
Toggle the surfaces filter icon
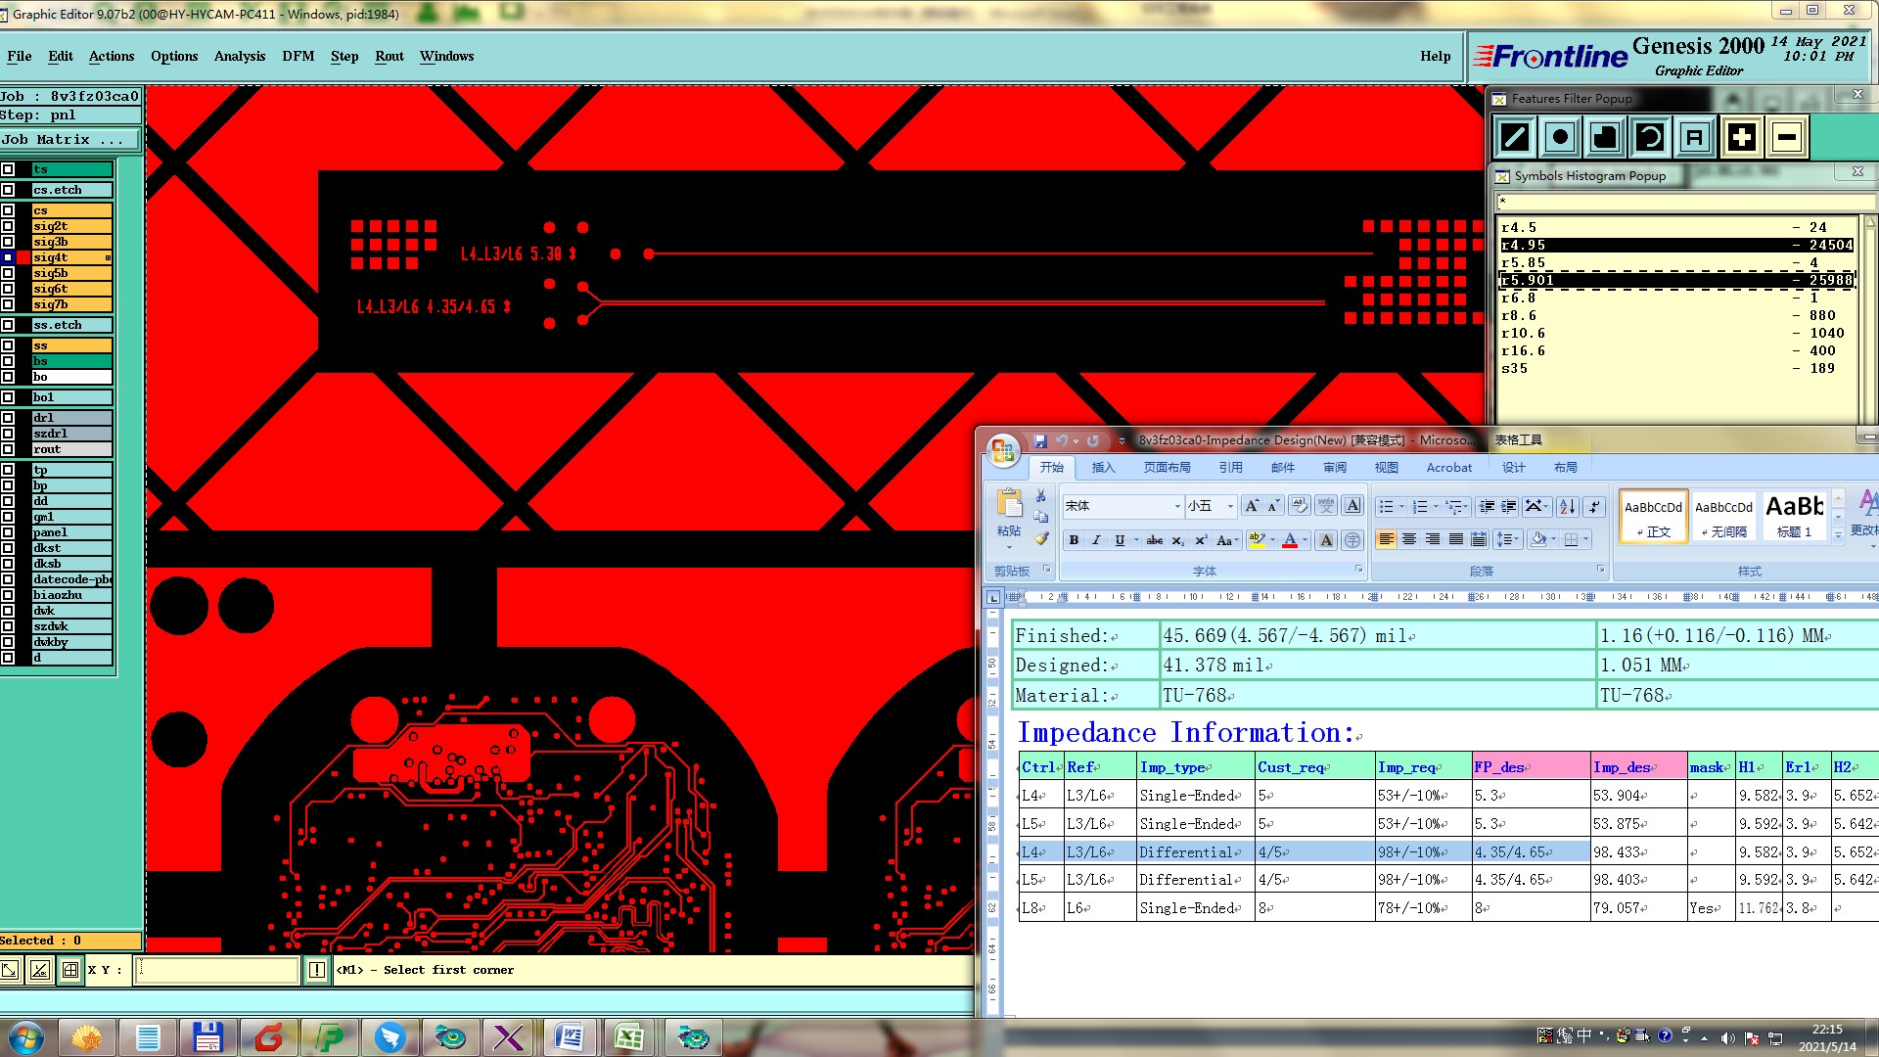(x=1605, y=137)
